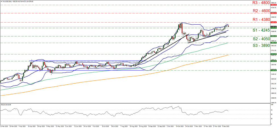Click the 2 Jun 2025 date label
277x128 pixels.
(x=69, y=126)
